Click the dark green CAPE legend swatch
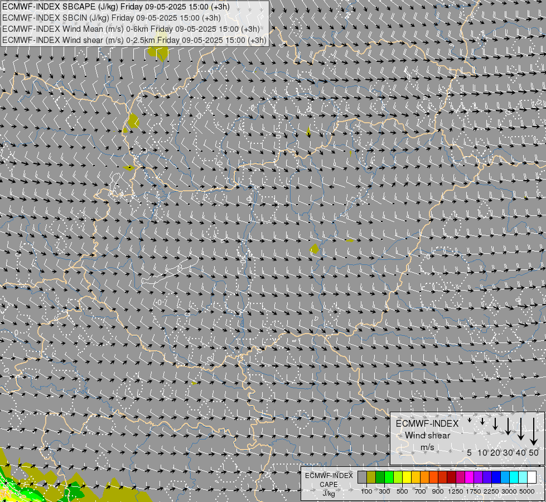The height and width of the screenshot is (502, 546). (x=380, y=477)
